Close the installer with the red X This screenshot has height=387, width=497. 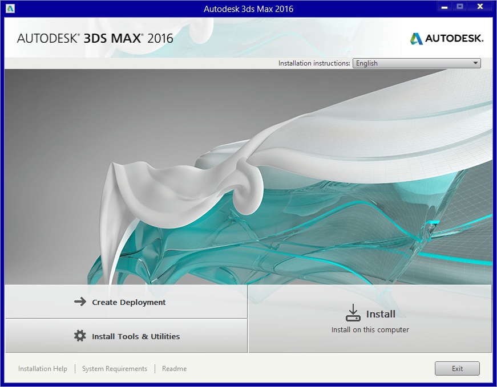tap(480, 7)
